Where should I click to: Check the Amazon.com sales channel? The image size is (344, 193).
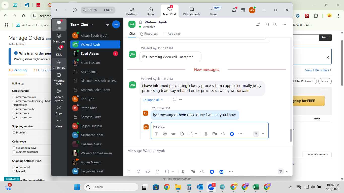[x=14, y=117]
